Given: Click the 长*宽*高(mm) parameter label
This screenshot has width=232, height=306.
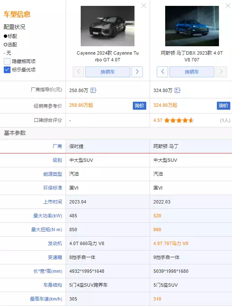Looking at the screenshot, I should tap(48, 271).
